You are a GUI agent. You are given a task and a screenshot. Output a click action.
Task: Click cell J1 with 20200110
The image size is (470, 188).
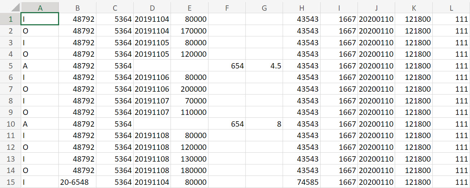[377, 19]
